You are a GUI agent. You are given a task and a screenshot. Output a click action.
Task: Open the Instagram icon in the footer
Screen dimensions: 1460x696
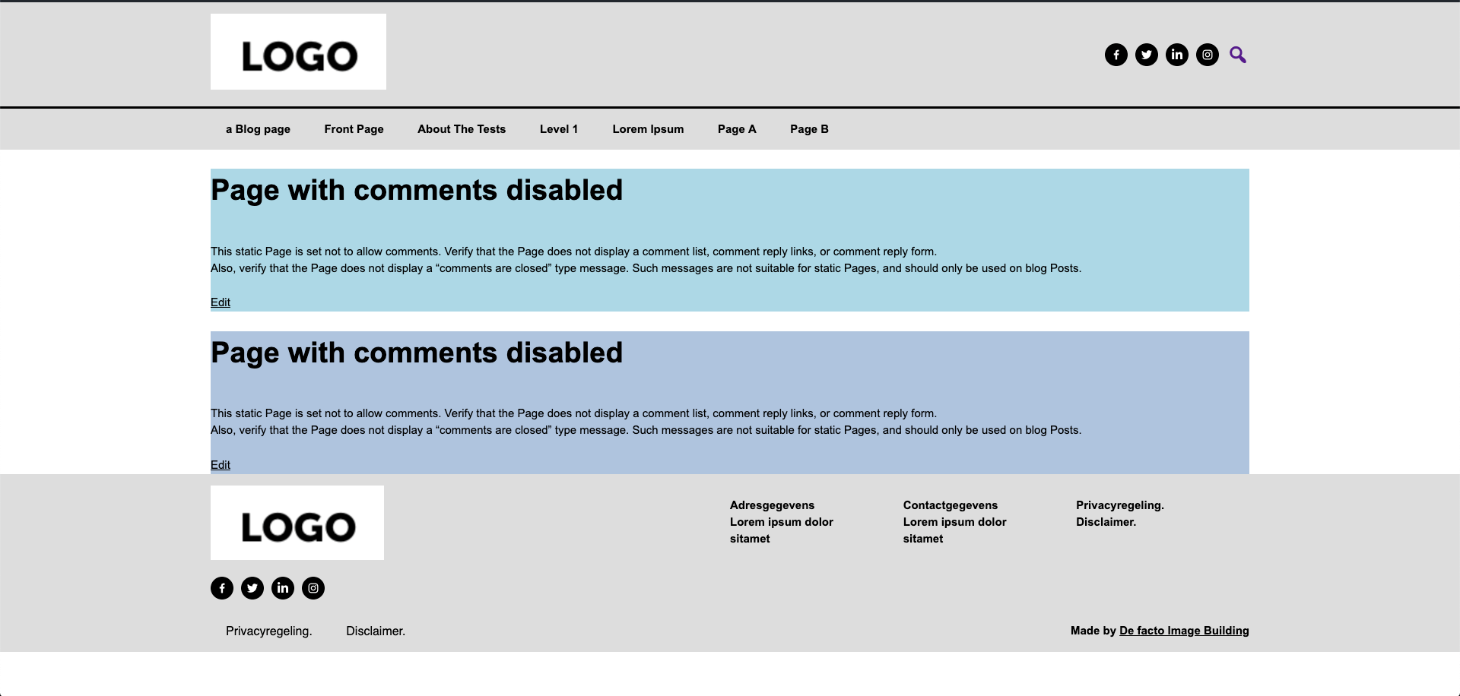pos(313,588)
